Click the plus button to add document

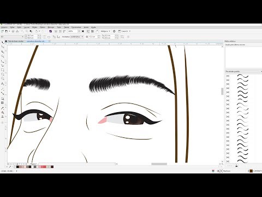[50, 42]
